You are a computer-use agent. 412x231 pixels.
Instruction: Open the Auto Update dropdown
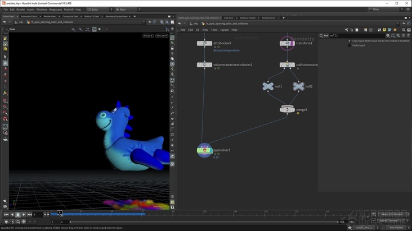pos(398,228)
